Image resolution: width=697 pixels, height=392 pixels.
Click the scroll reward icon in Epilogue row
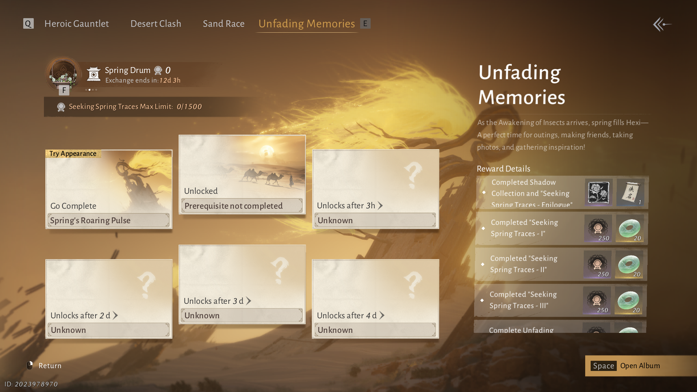pyautogui.click(x=631, y=192)
